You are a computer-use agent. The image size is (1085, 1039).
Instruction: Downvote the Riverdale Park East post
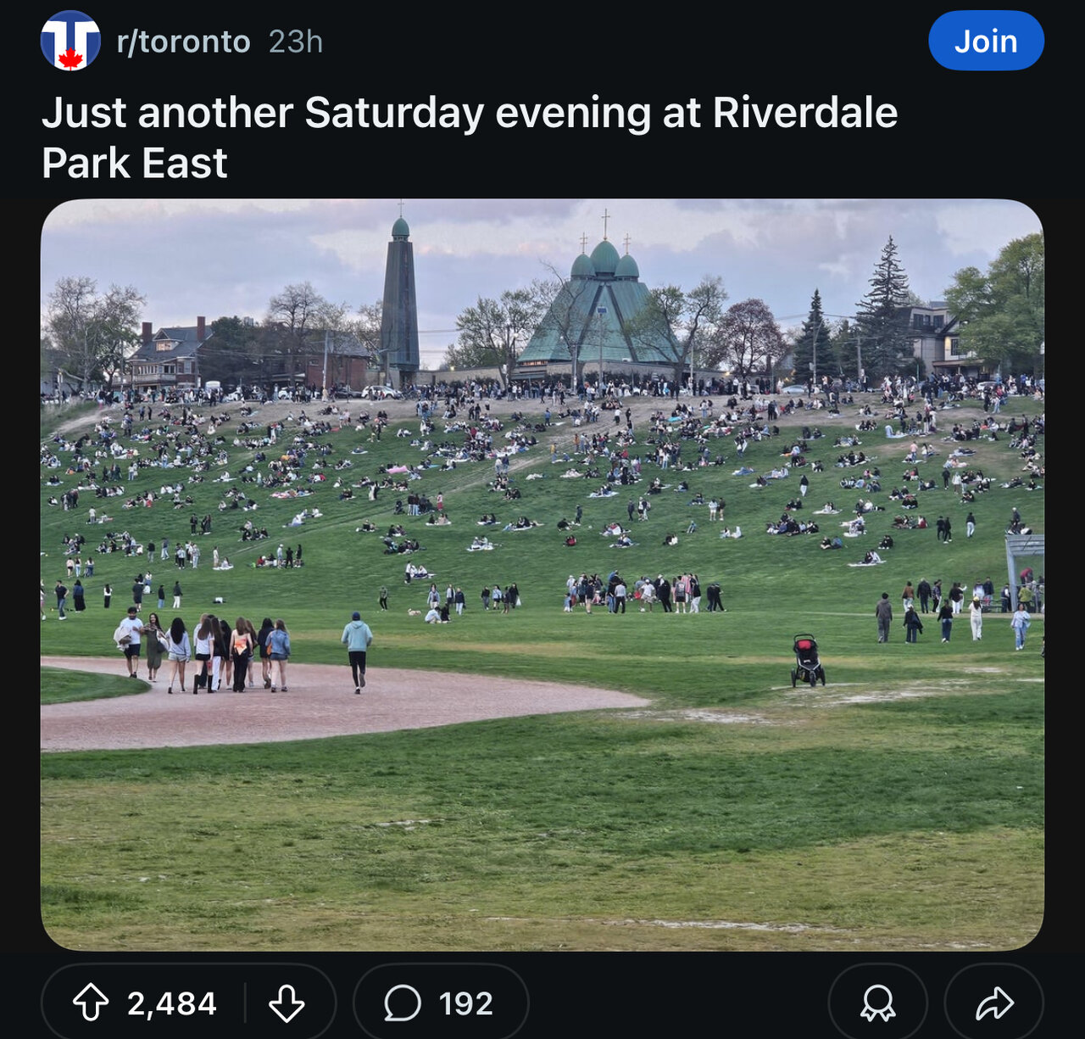(x=287, y=1003)
